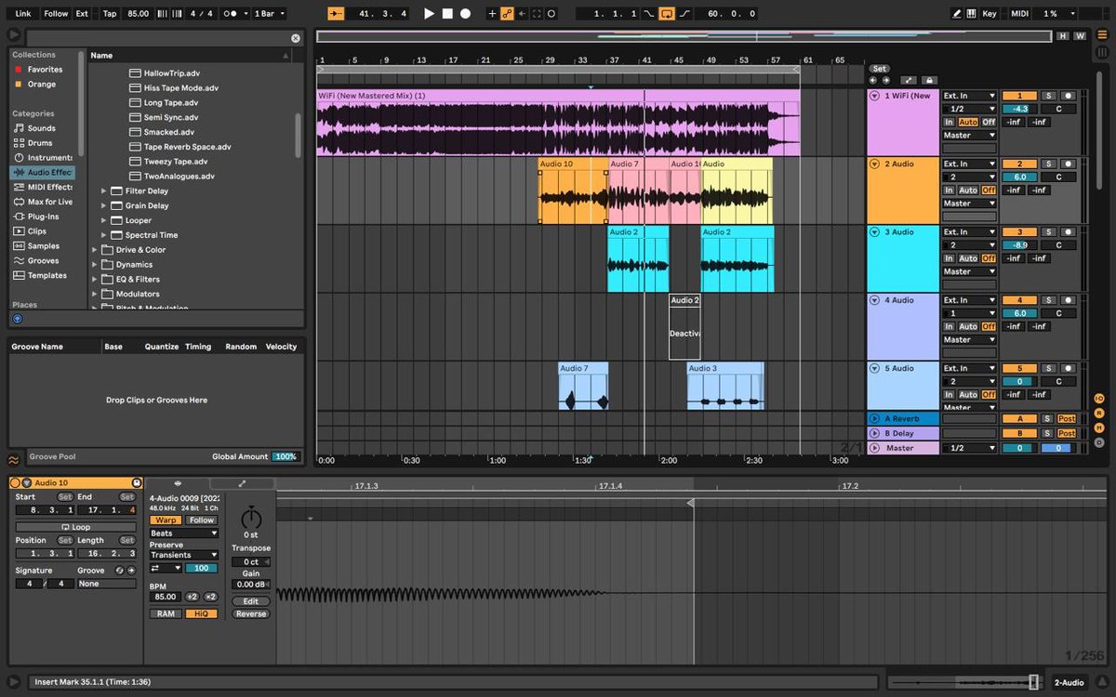Toggle the lock envelopes icon

click(928, 81)
